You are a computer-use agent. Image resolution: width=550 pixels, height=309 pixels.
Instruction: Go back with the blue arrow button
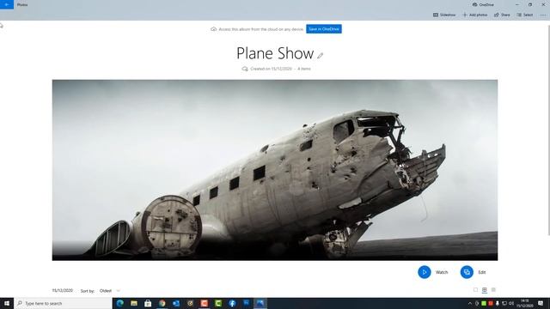tap(7, 4)
